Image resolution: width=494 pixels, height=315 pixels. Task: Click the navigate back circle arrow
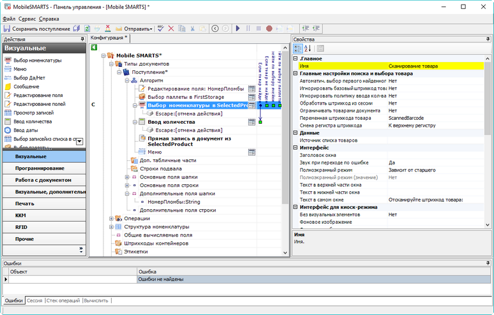(215, 28)
